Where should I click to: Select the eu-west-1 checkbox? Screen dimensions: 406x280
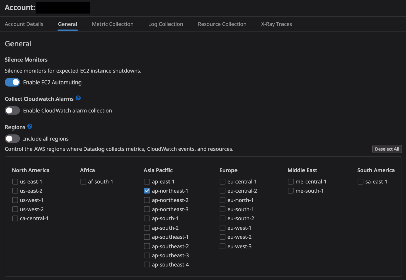(x=222, y=228)
